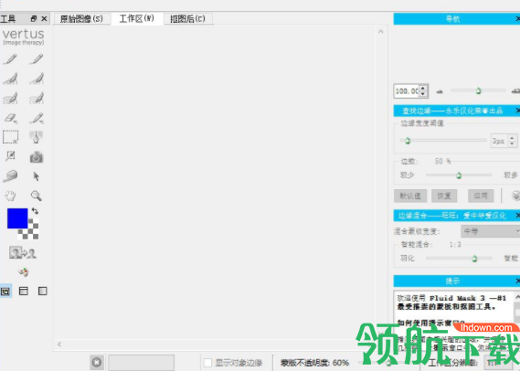
Task: Choose the right swirl-stroke brush in the third tool row
Action: coord(37,99)
